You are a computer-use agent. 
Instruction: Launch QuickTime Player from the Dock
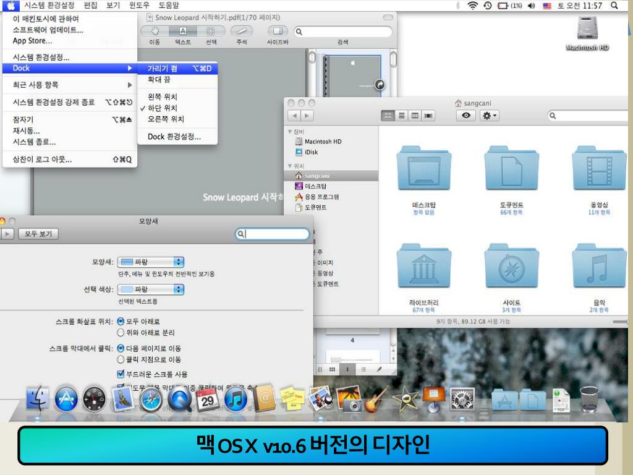(x=179, y=400)
